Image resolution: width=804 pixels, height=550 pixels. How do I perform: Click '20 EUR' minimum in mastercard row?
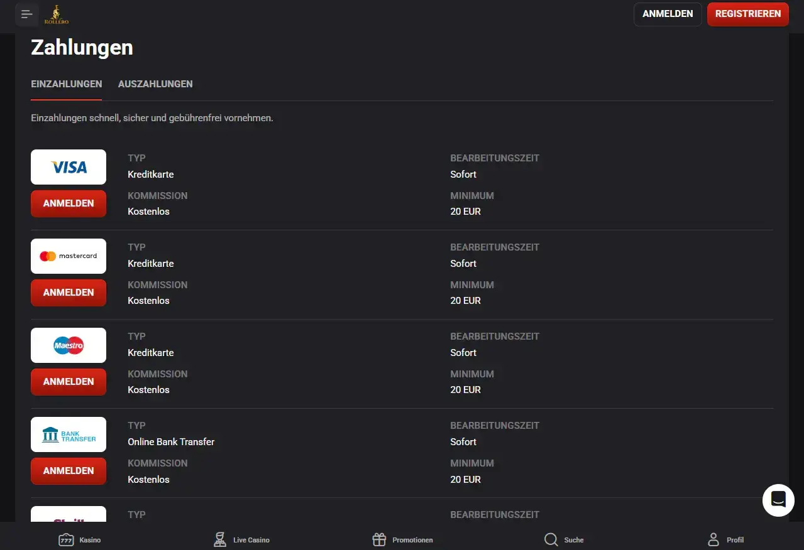(x=466, y=301)
